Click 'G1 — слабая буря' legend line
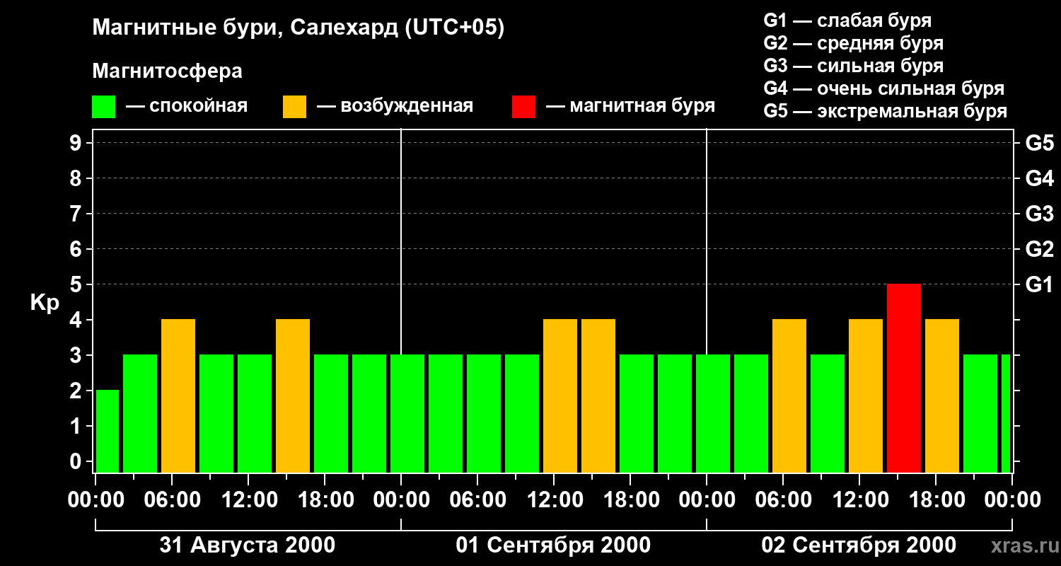The height and width of the screenshot is (566, 1061). [x=847, y=21]
